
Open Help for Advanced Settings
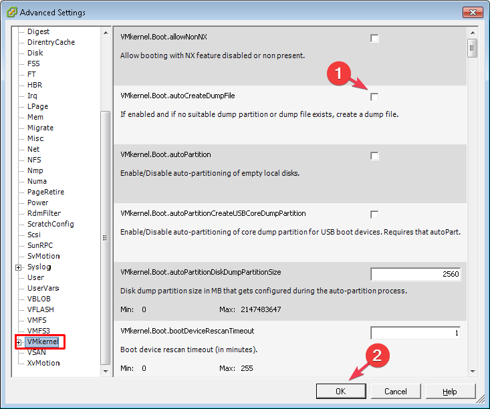pyautogui.click(x=450, y=391)
